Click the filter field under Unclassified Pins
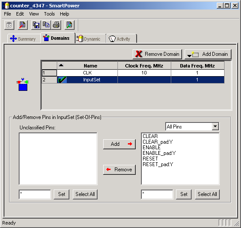241x228 pixels. (35, 194)
